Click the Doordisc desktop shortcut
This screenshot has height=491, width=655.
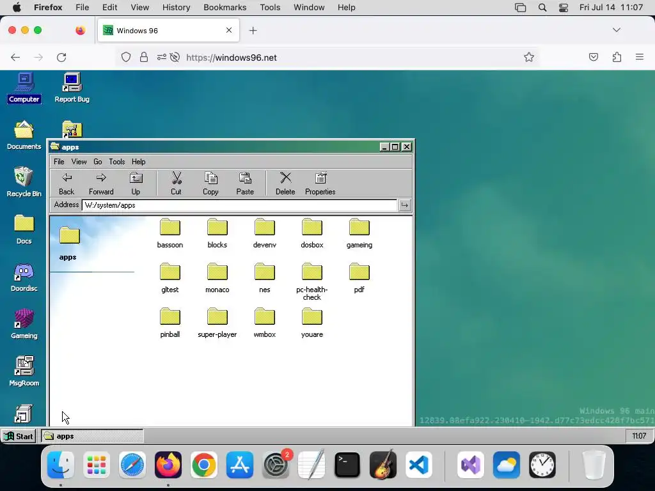24,277
